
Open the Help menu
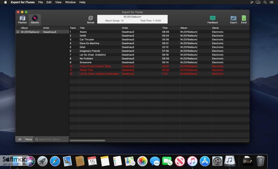tap(82, 2)
